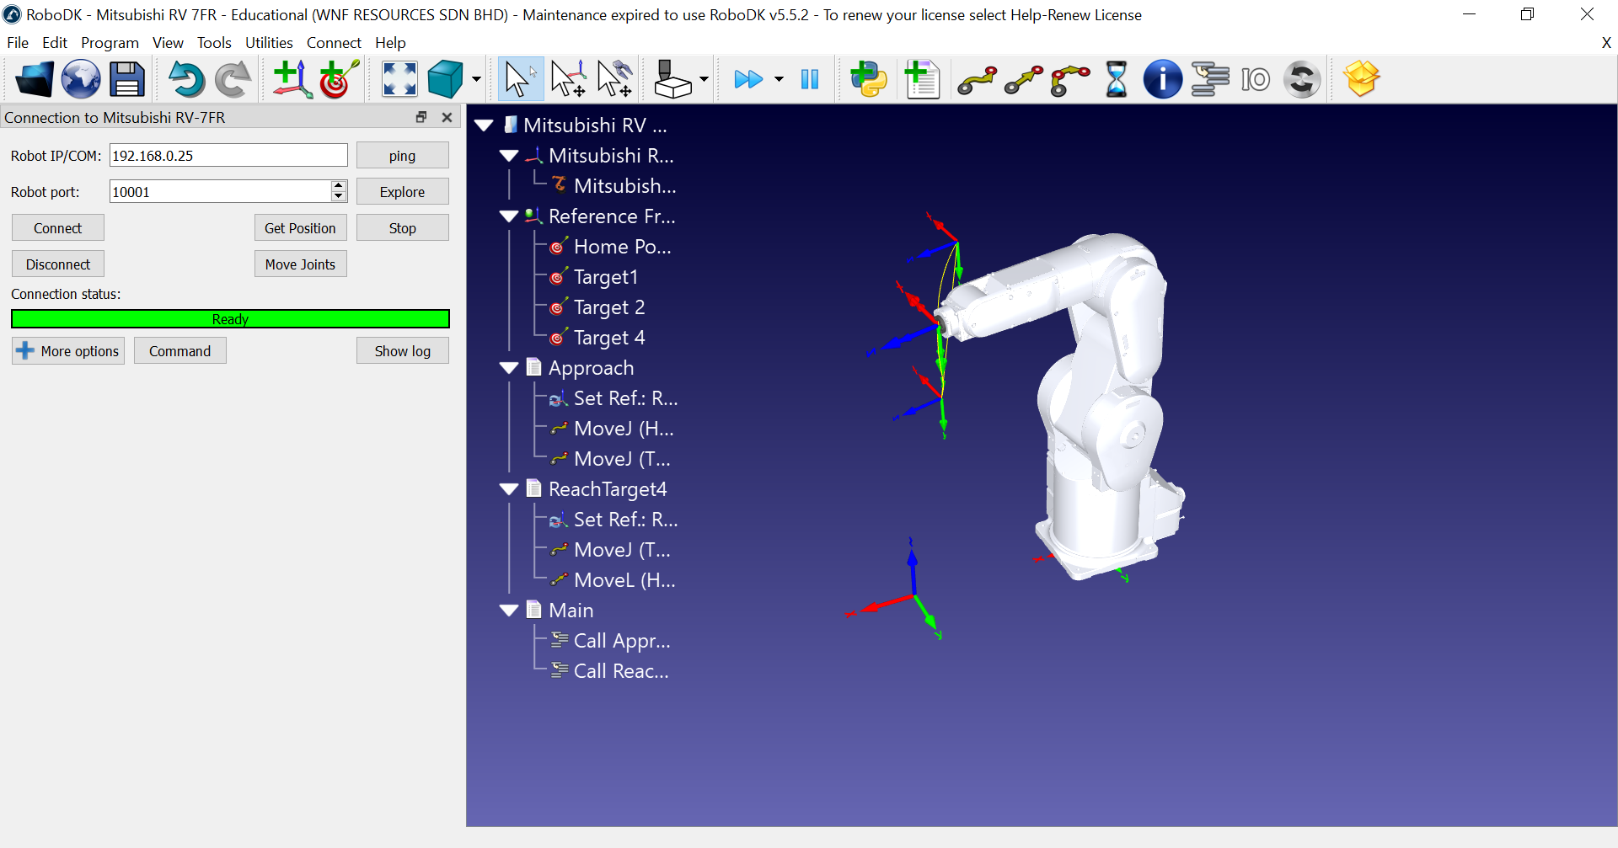Collapse the Approach program tree node

[509, 368]
